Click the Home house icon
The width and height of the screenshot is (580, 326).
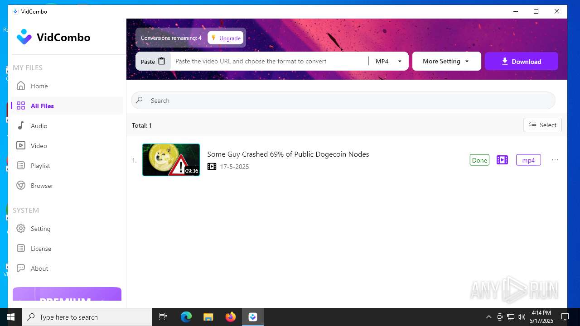pyautogui.click(x=21, y=86)
